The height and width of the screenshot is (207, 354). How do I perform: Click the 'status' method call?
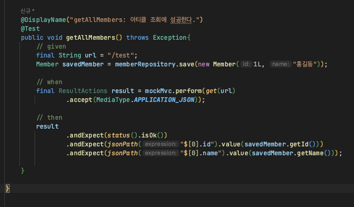[118, 135]
